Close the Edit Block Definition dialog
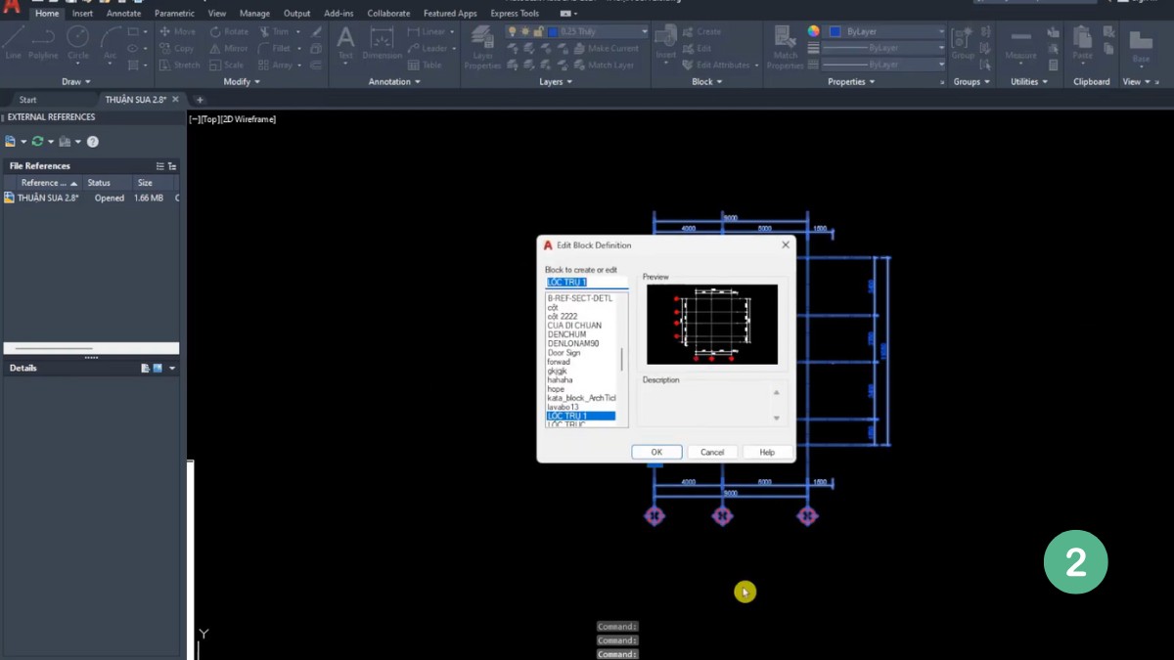Image resolution: width=1174 pixels, height=660 pixels. click(x=785, y=245)
